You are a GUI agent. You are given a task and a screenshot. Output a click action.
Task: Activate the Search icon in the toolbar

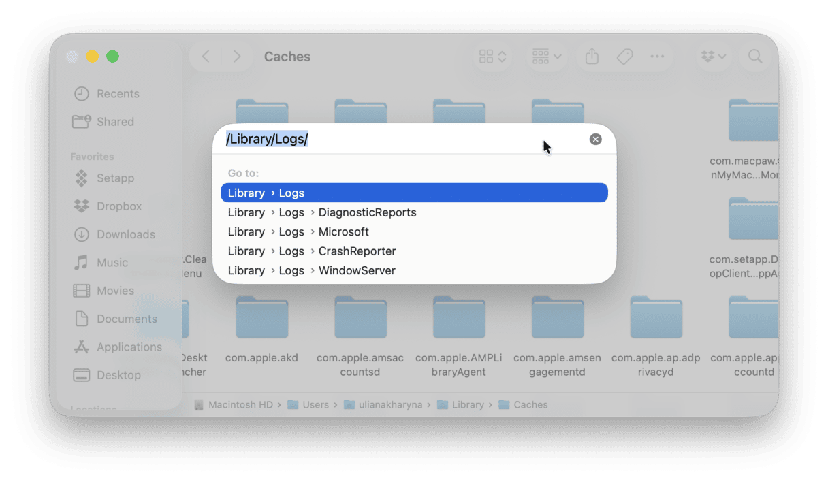[x=755, y=57]
